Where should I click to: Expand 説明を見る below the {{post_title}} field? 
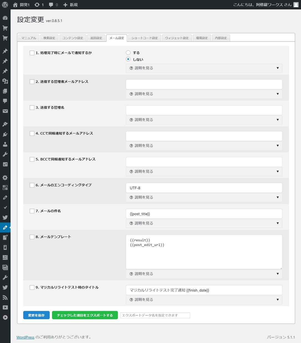[204, 223]
